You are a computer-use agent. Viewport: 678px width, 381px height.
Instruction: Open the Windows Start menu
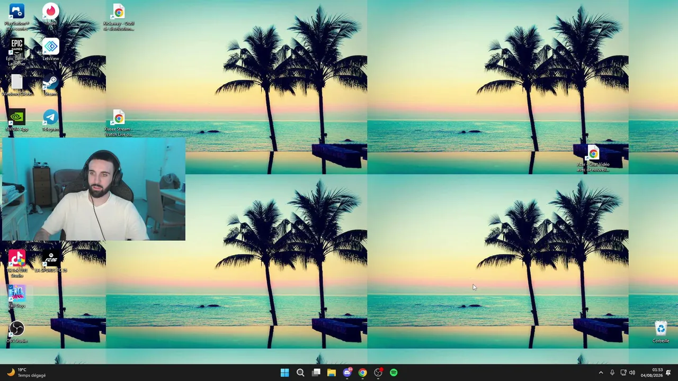coord(284,373)
